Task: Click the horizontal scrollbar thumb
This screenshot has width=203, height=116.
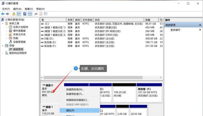Action: pyautogui.click(x=93, y=77)
